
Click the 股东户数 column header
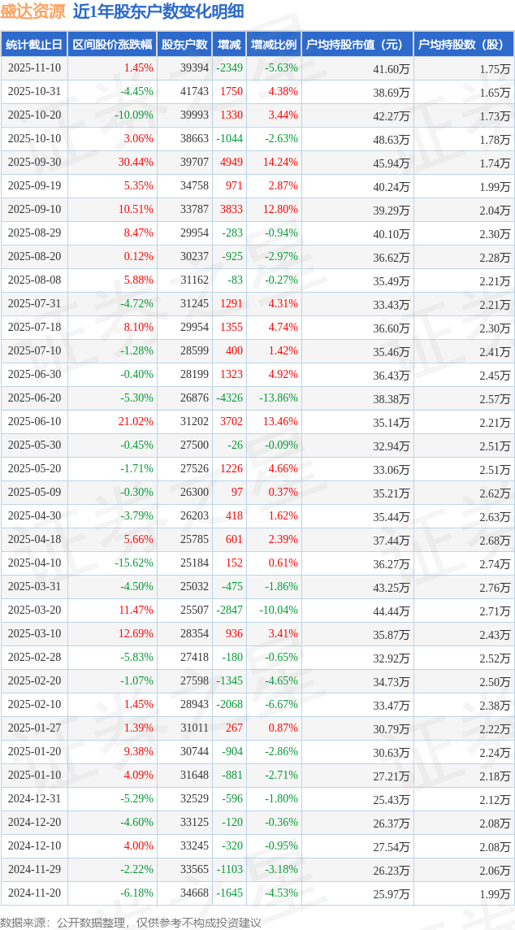(184, 45)
